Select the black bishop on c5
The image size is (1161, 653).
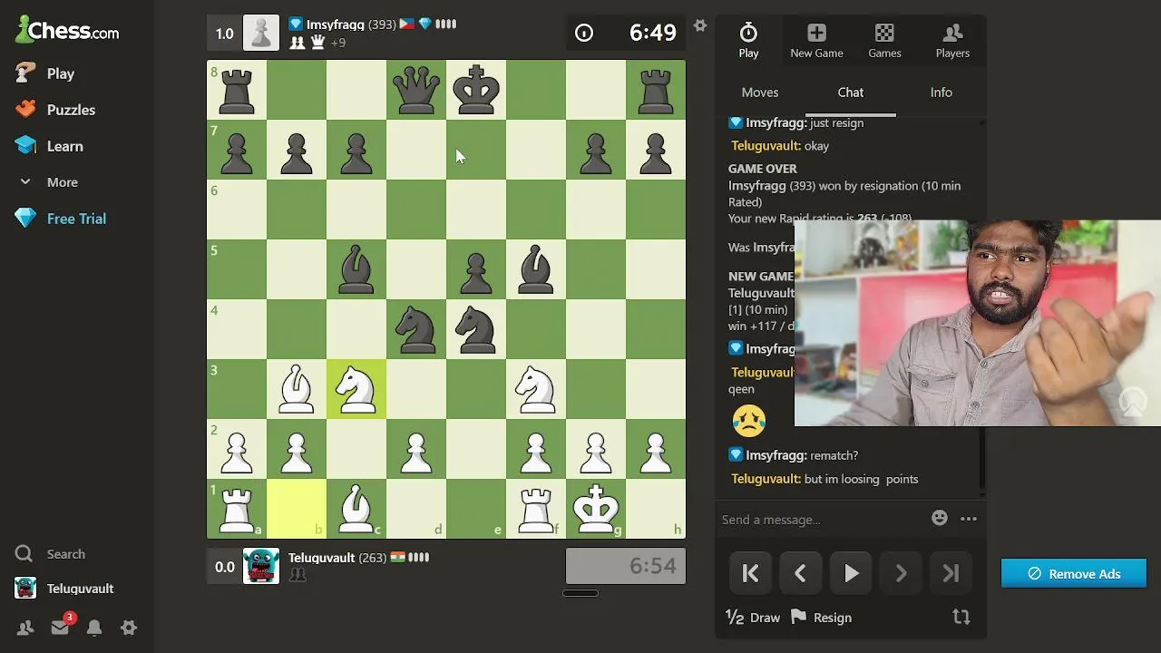pyautogui.click(x=356, y=269)
